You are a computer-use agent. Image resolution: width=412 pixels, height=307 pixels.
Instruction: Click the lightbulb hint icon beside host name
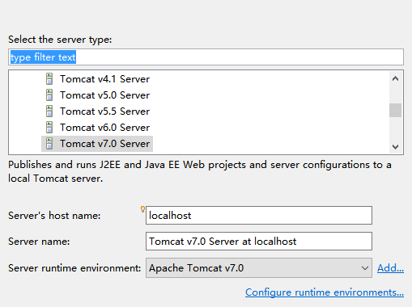point(142,209)
